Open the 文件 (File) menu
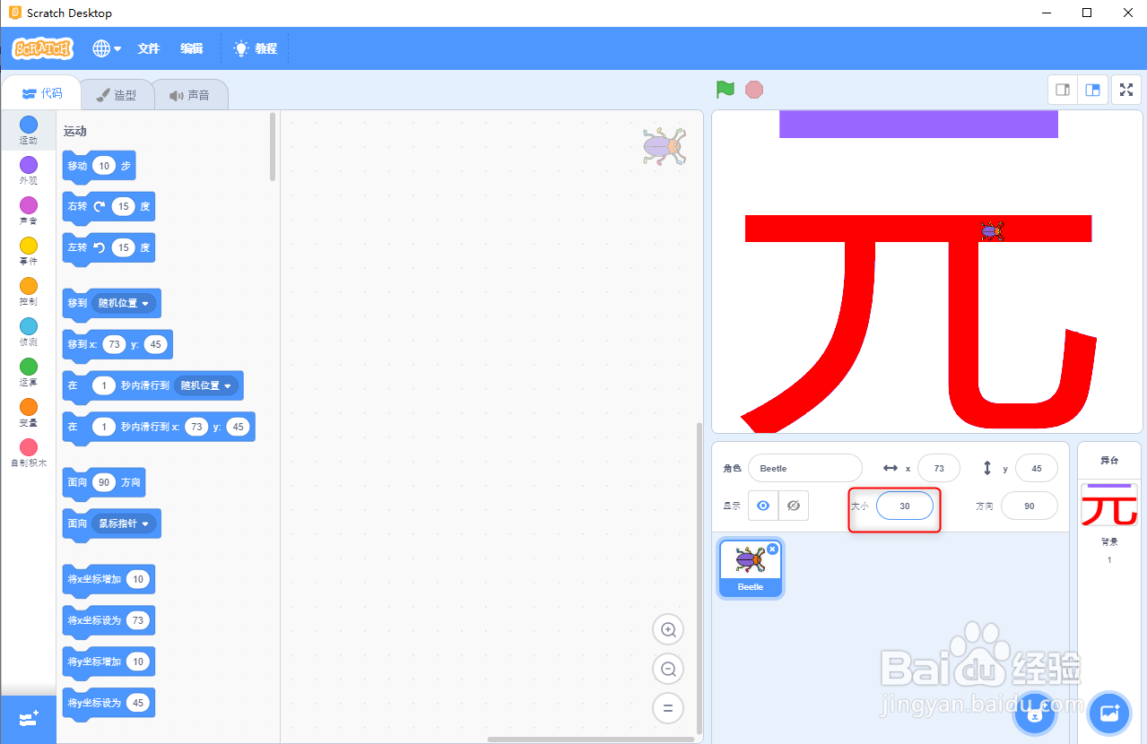Screen dimensions: 1147x744 tap(148, 48)
